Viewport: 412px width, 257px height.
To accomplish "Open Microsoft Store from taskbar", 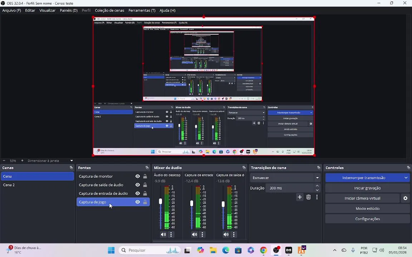I will click(x=238, y=250).
